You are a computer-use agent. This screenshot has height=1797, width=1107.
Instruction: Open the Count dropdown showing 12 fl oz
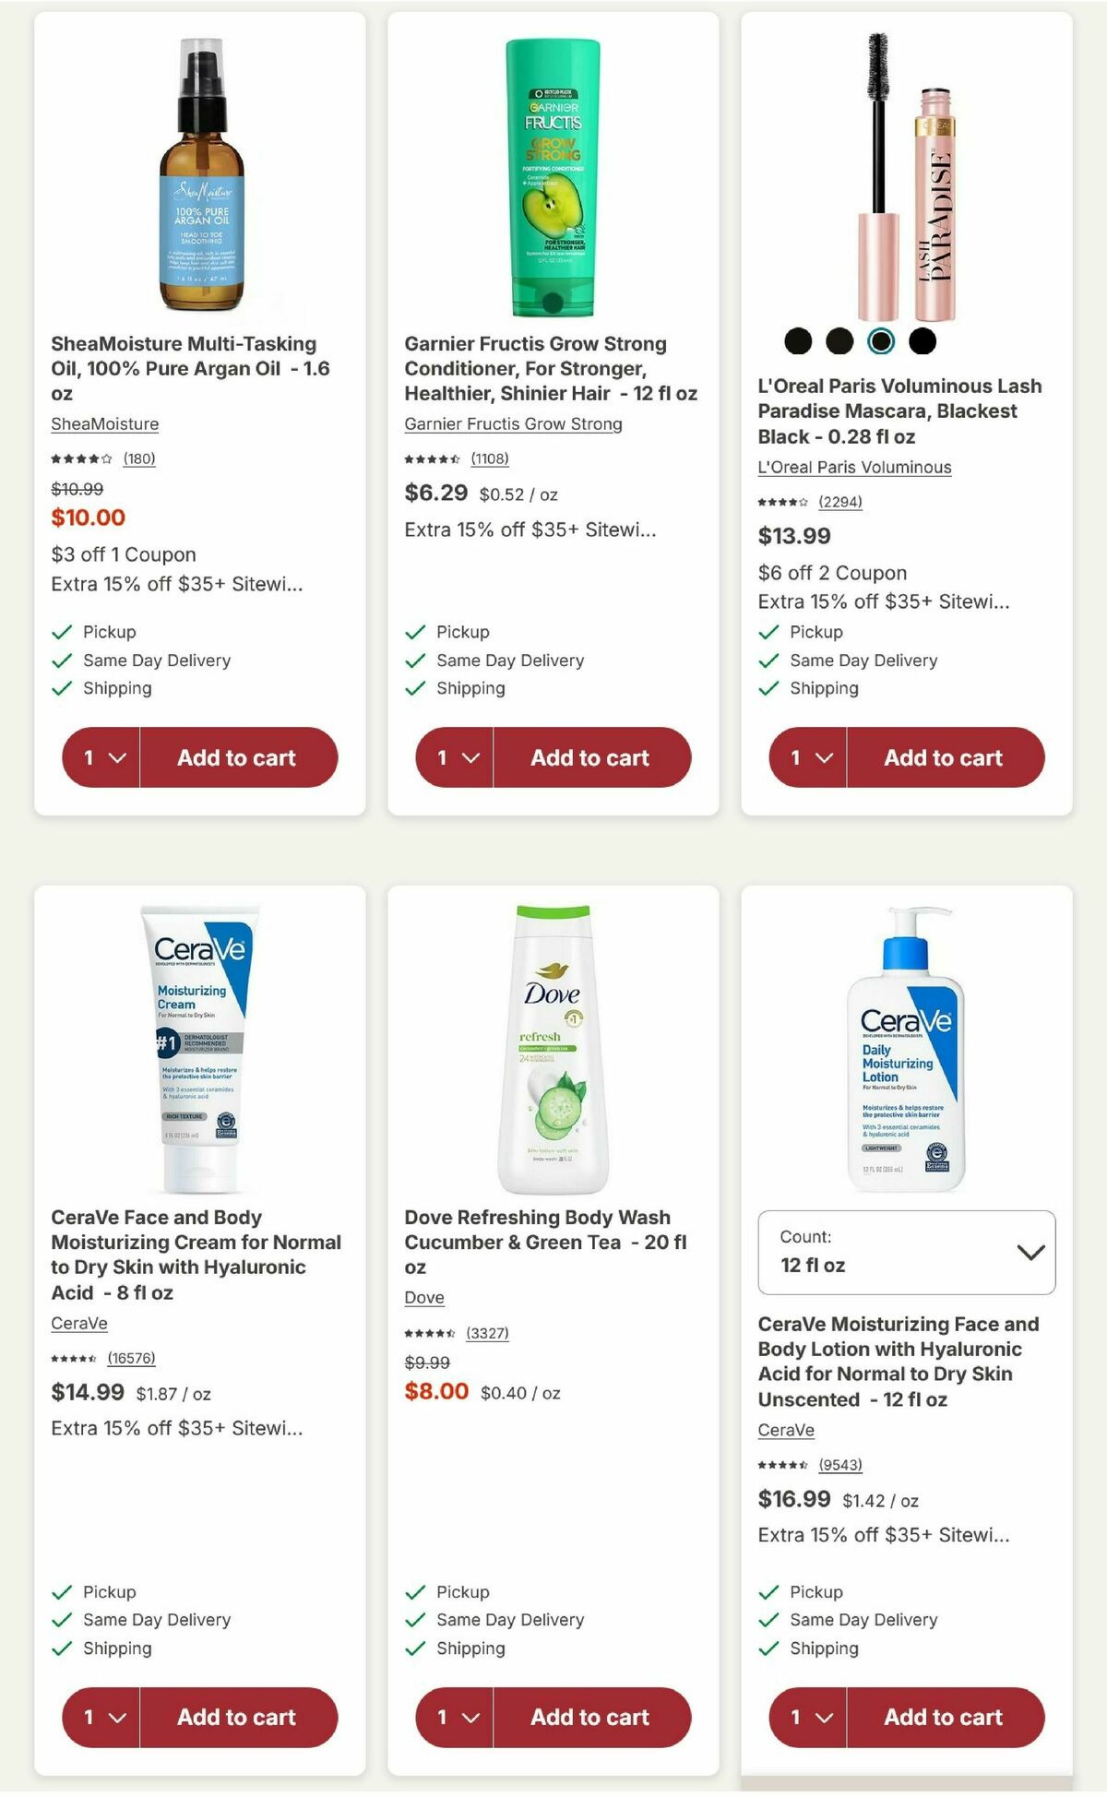(x=907, y=1253)
